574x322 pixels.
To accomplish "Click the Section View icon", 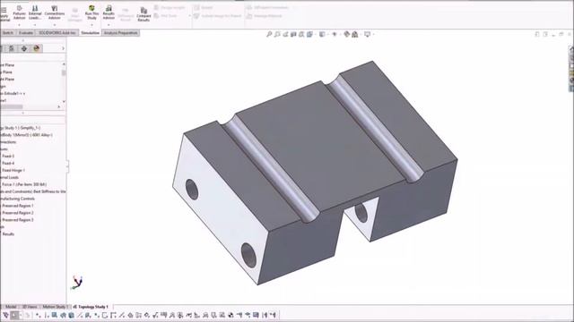I will point(293,34).
